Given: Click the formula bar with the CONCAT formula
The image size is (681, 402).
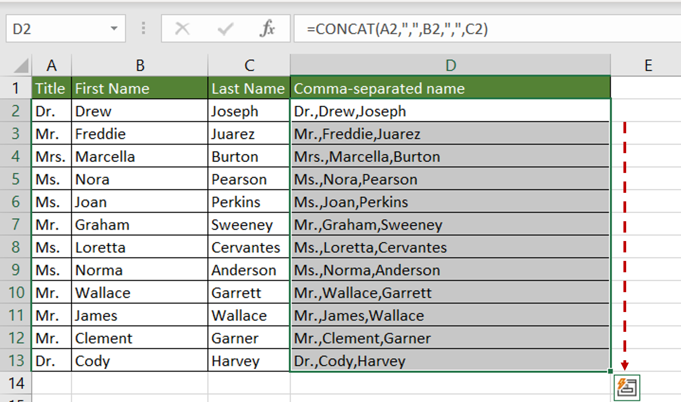Looking at the screenshot, I should coord(487,29).
